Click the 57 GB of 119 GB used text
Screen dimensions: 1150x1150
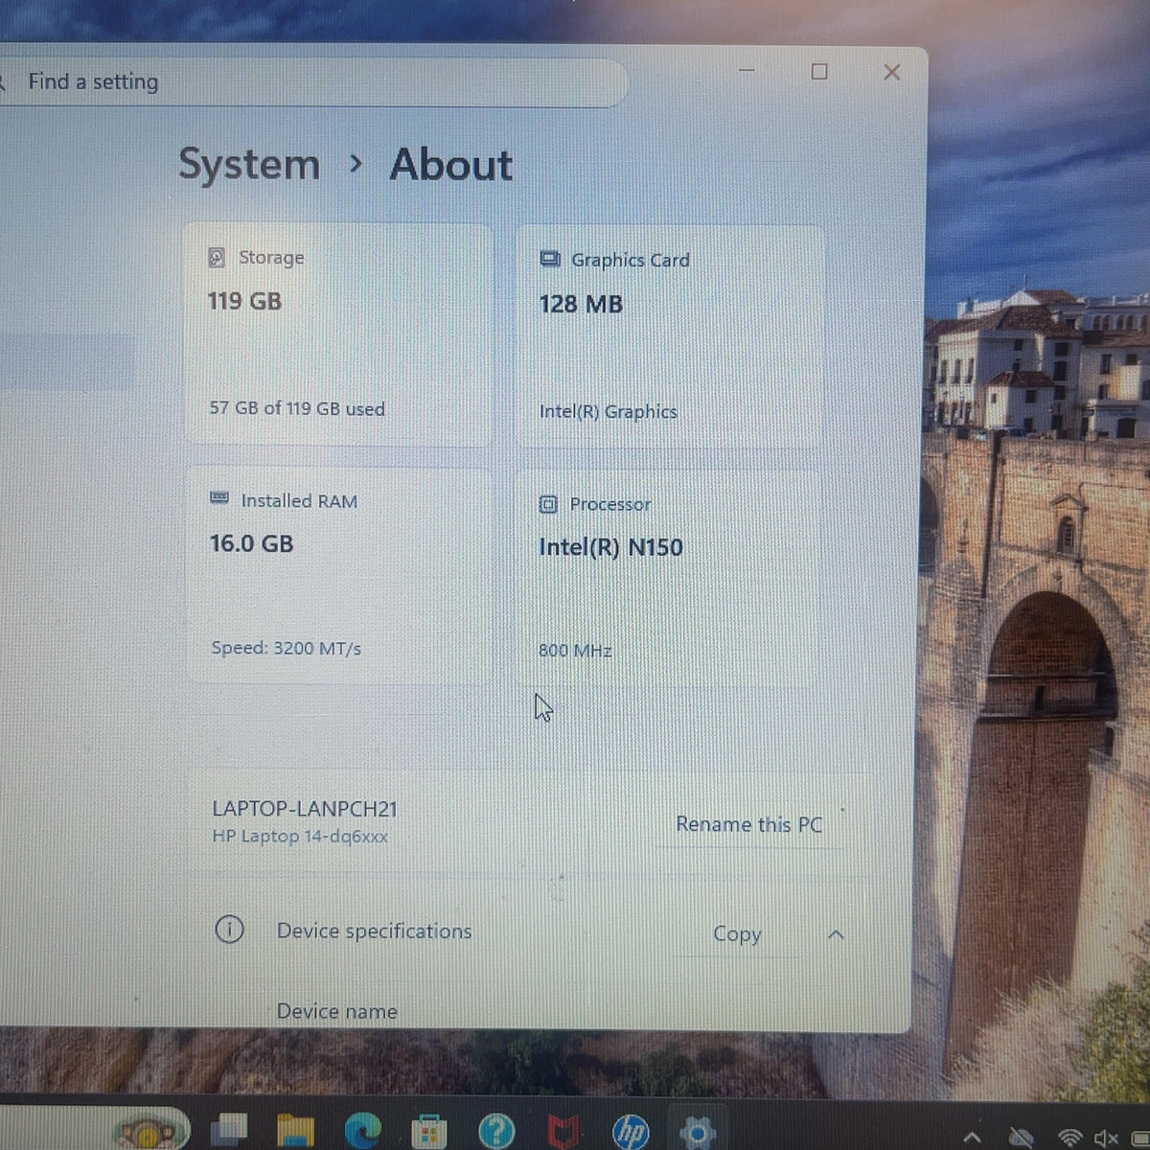tap(297, 408)
